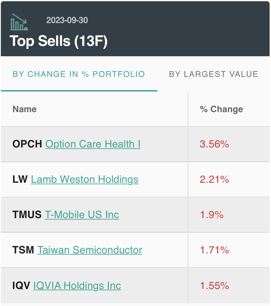
Task: Visit the IQVIA Holdings Inc link
Action: (x=77, y=286)
